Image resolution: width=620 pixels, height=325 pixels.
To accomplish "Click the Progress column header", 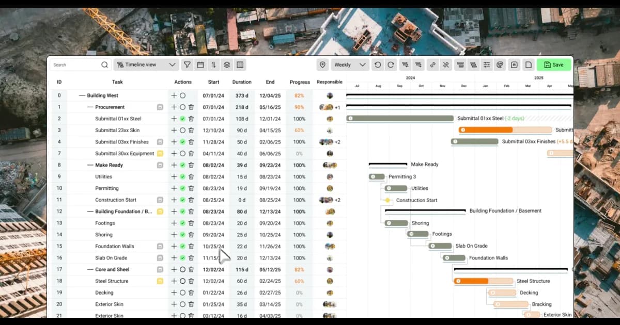I will coord(300,82).
